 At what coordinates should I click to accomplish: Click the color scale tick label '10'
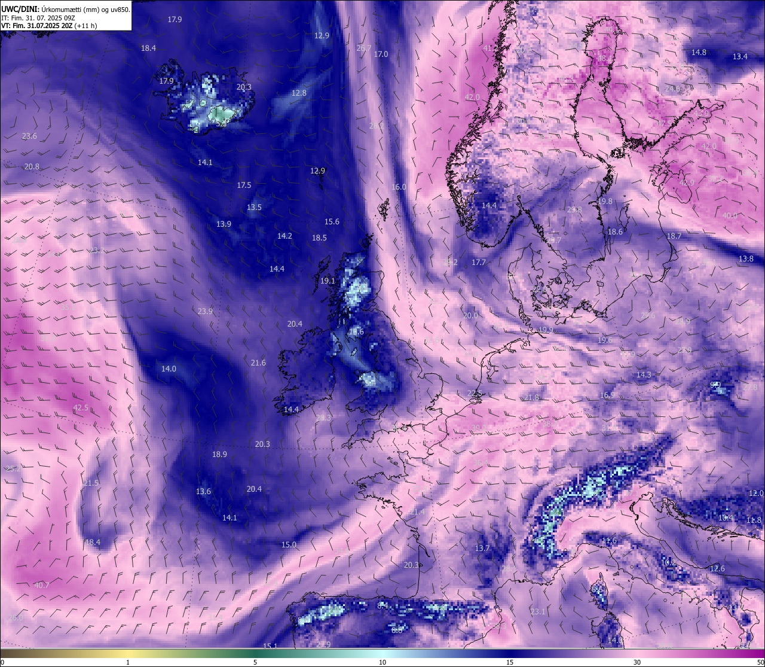pyautogui.click(x=382, y=662)
